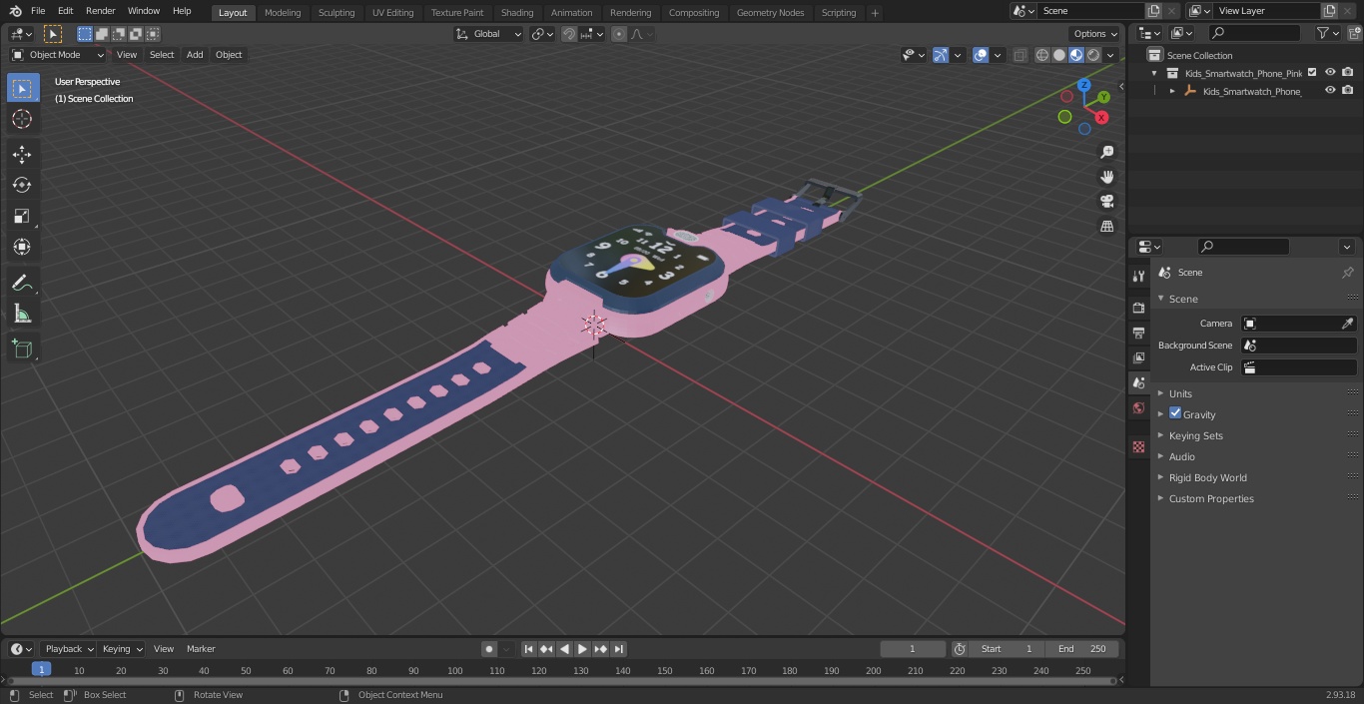The height and width of the screenshot is (704, 1364).
Task: Open the World properties tab icon
Action: pos(1138,408)
